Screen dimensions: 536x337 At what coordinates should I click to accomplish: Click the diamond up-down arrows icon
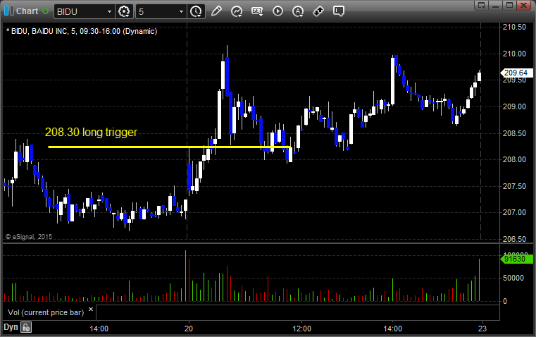[x=318, y=11]
